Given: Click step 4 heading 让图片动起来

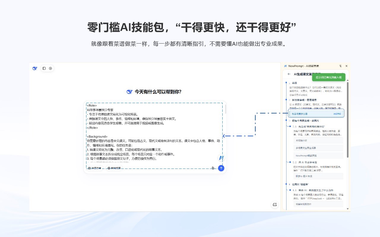Looking at the screenshot, I should pos(300,184).
